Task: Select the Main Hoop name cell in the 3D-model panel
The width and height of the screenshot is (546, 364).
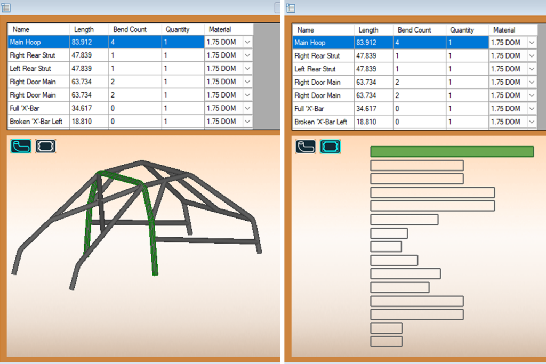Action: pyautogui.click(x=38, y=42)
